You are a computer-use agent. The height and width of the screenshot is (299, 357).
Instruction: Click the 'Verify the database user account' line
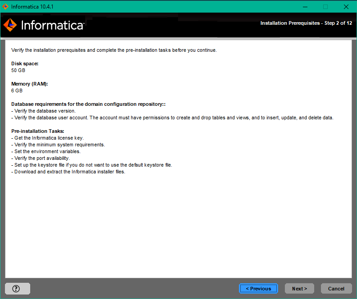point(172,118)
